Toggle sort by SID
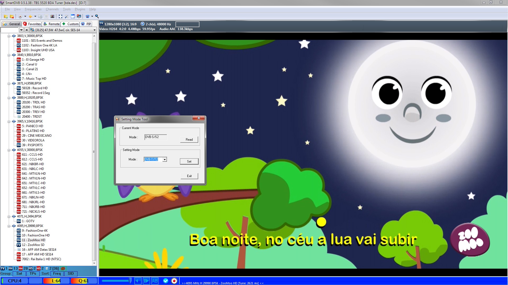This screenshot has height=285, width=508. [71, 274]
